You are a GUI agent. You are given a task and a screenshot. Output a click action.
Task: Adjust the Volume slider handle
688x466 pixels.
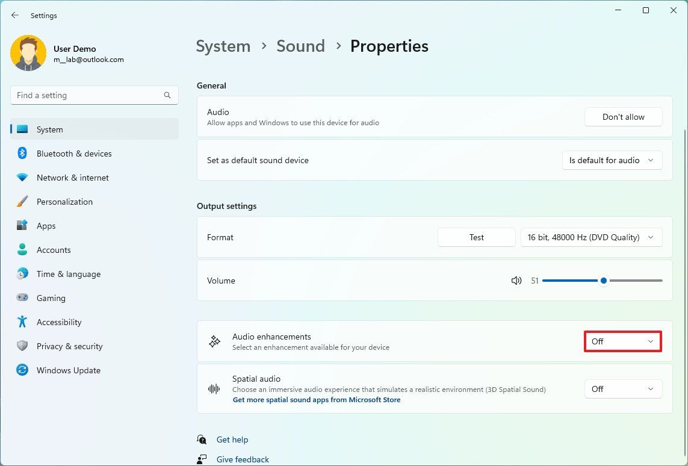[x=604, y=281]
